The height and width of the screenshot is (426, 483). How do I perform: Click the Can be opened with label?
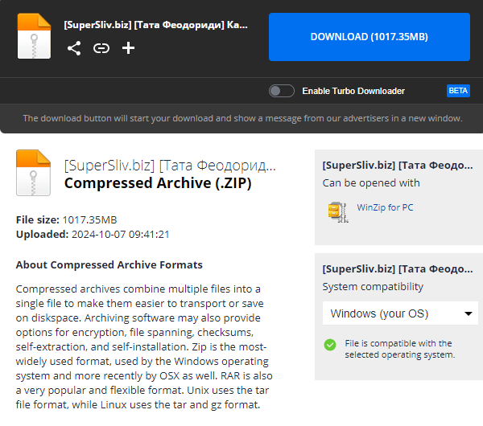(371, 183)
